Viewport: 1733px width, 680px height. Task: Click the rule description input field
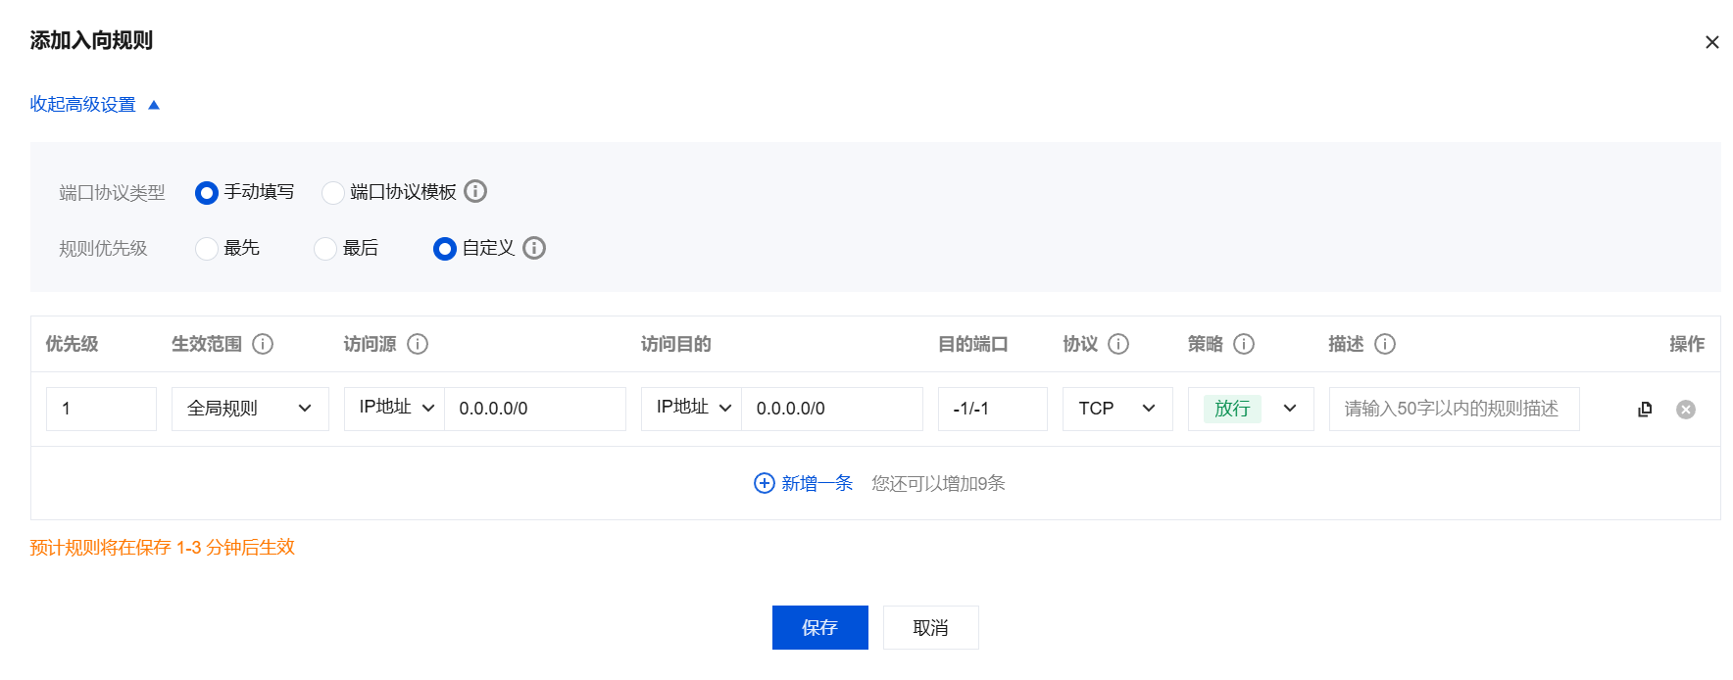[x=1454, y=409]
